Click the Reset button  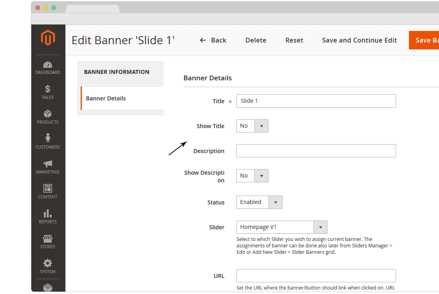[x=294, y=40]
